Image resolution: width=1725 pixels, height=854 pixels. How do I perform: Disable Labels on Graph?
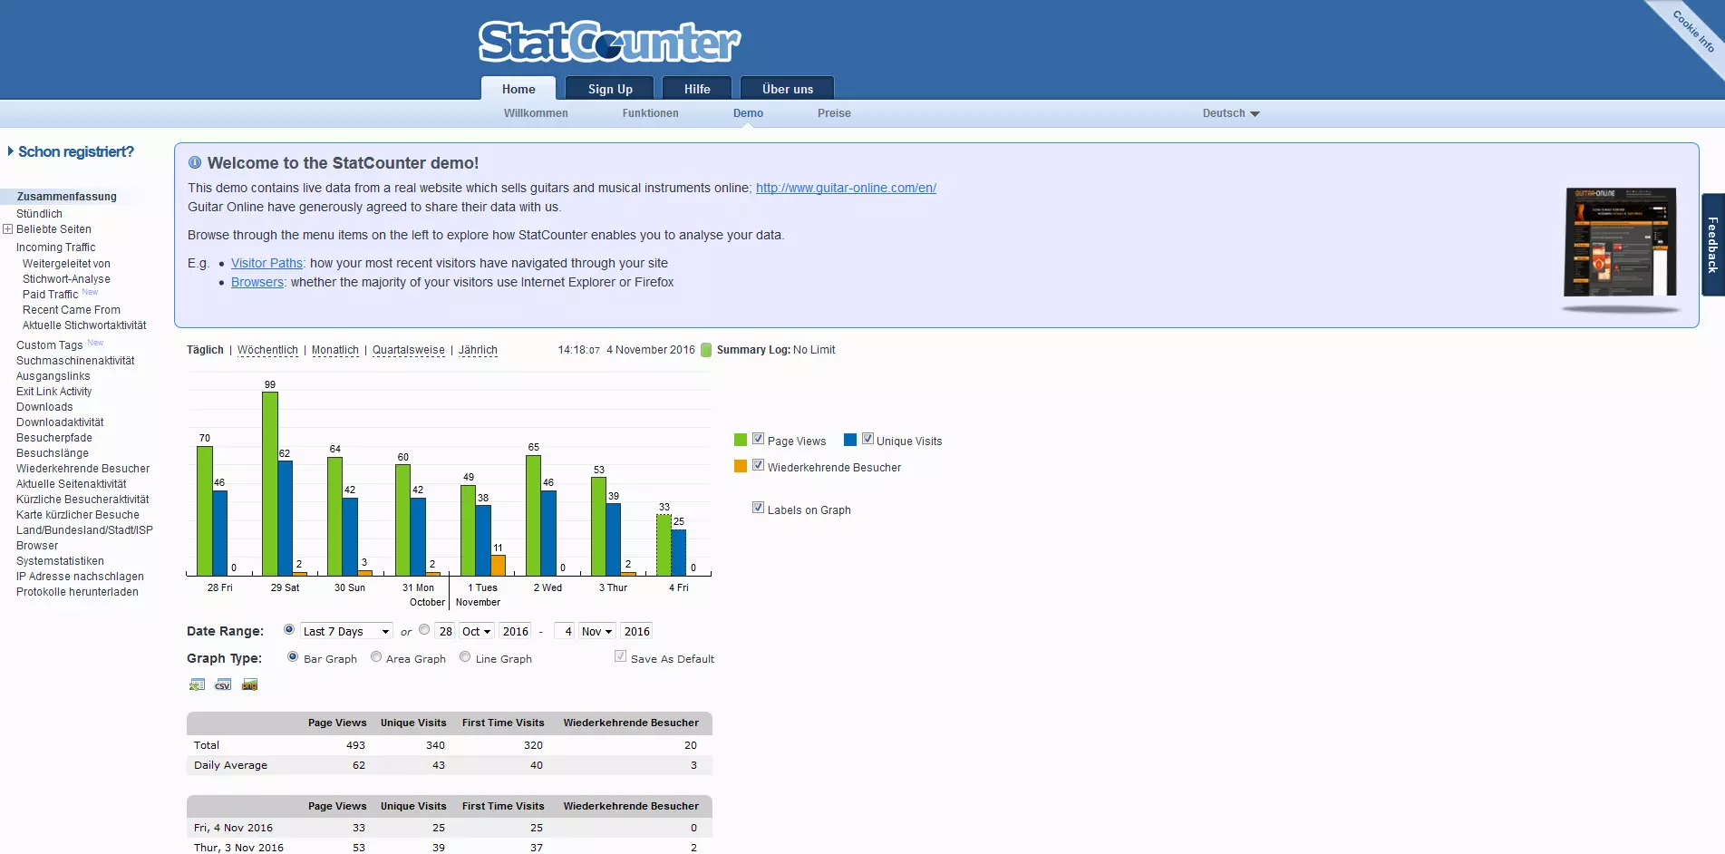pos(758,508)
